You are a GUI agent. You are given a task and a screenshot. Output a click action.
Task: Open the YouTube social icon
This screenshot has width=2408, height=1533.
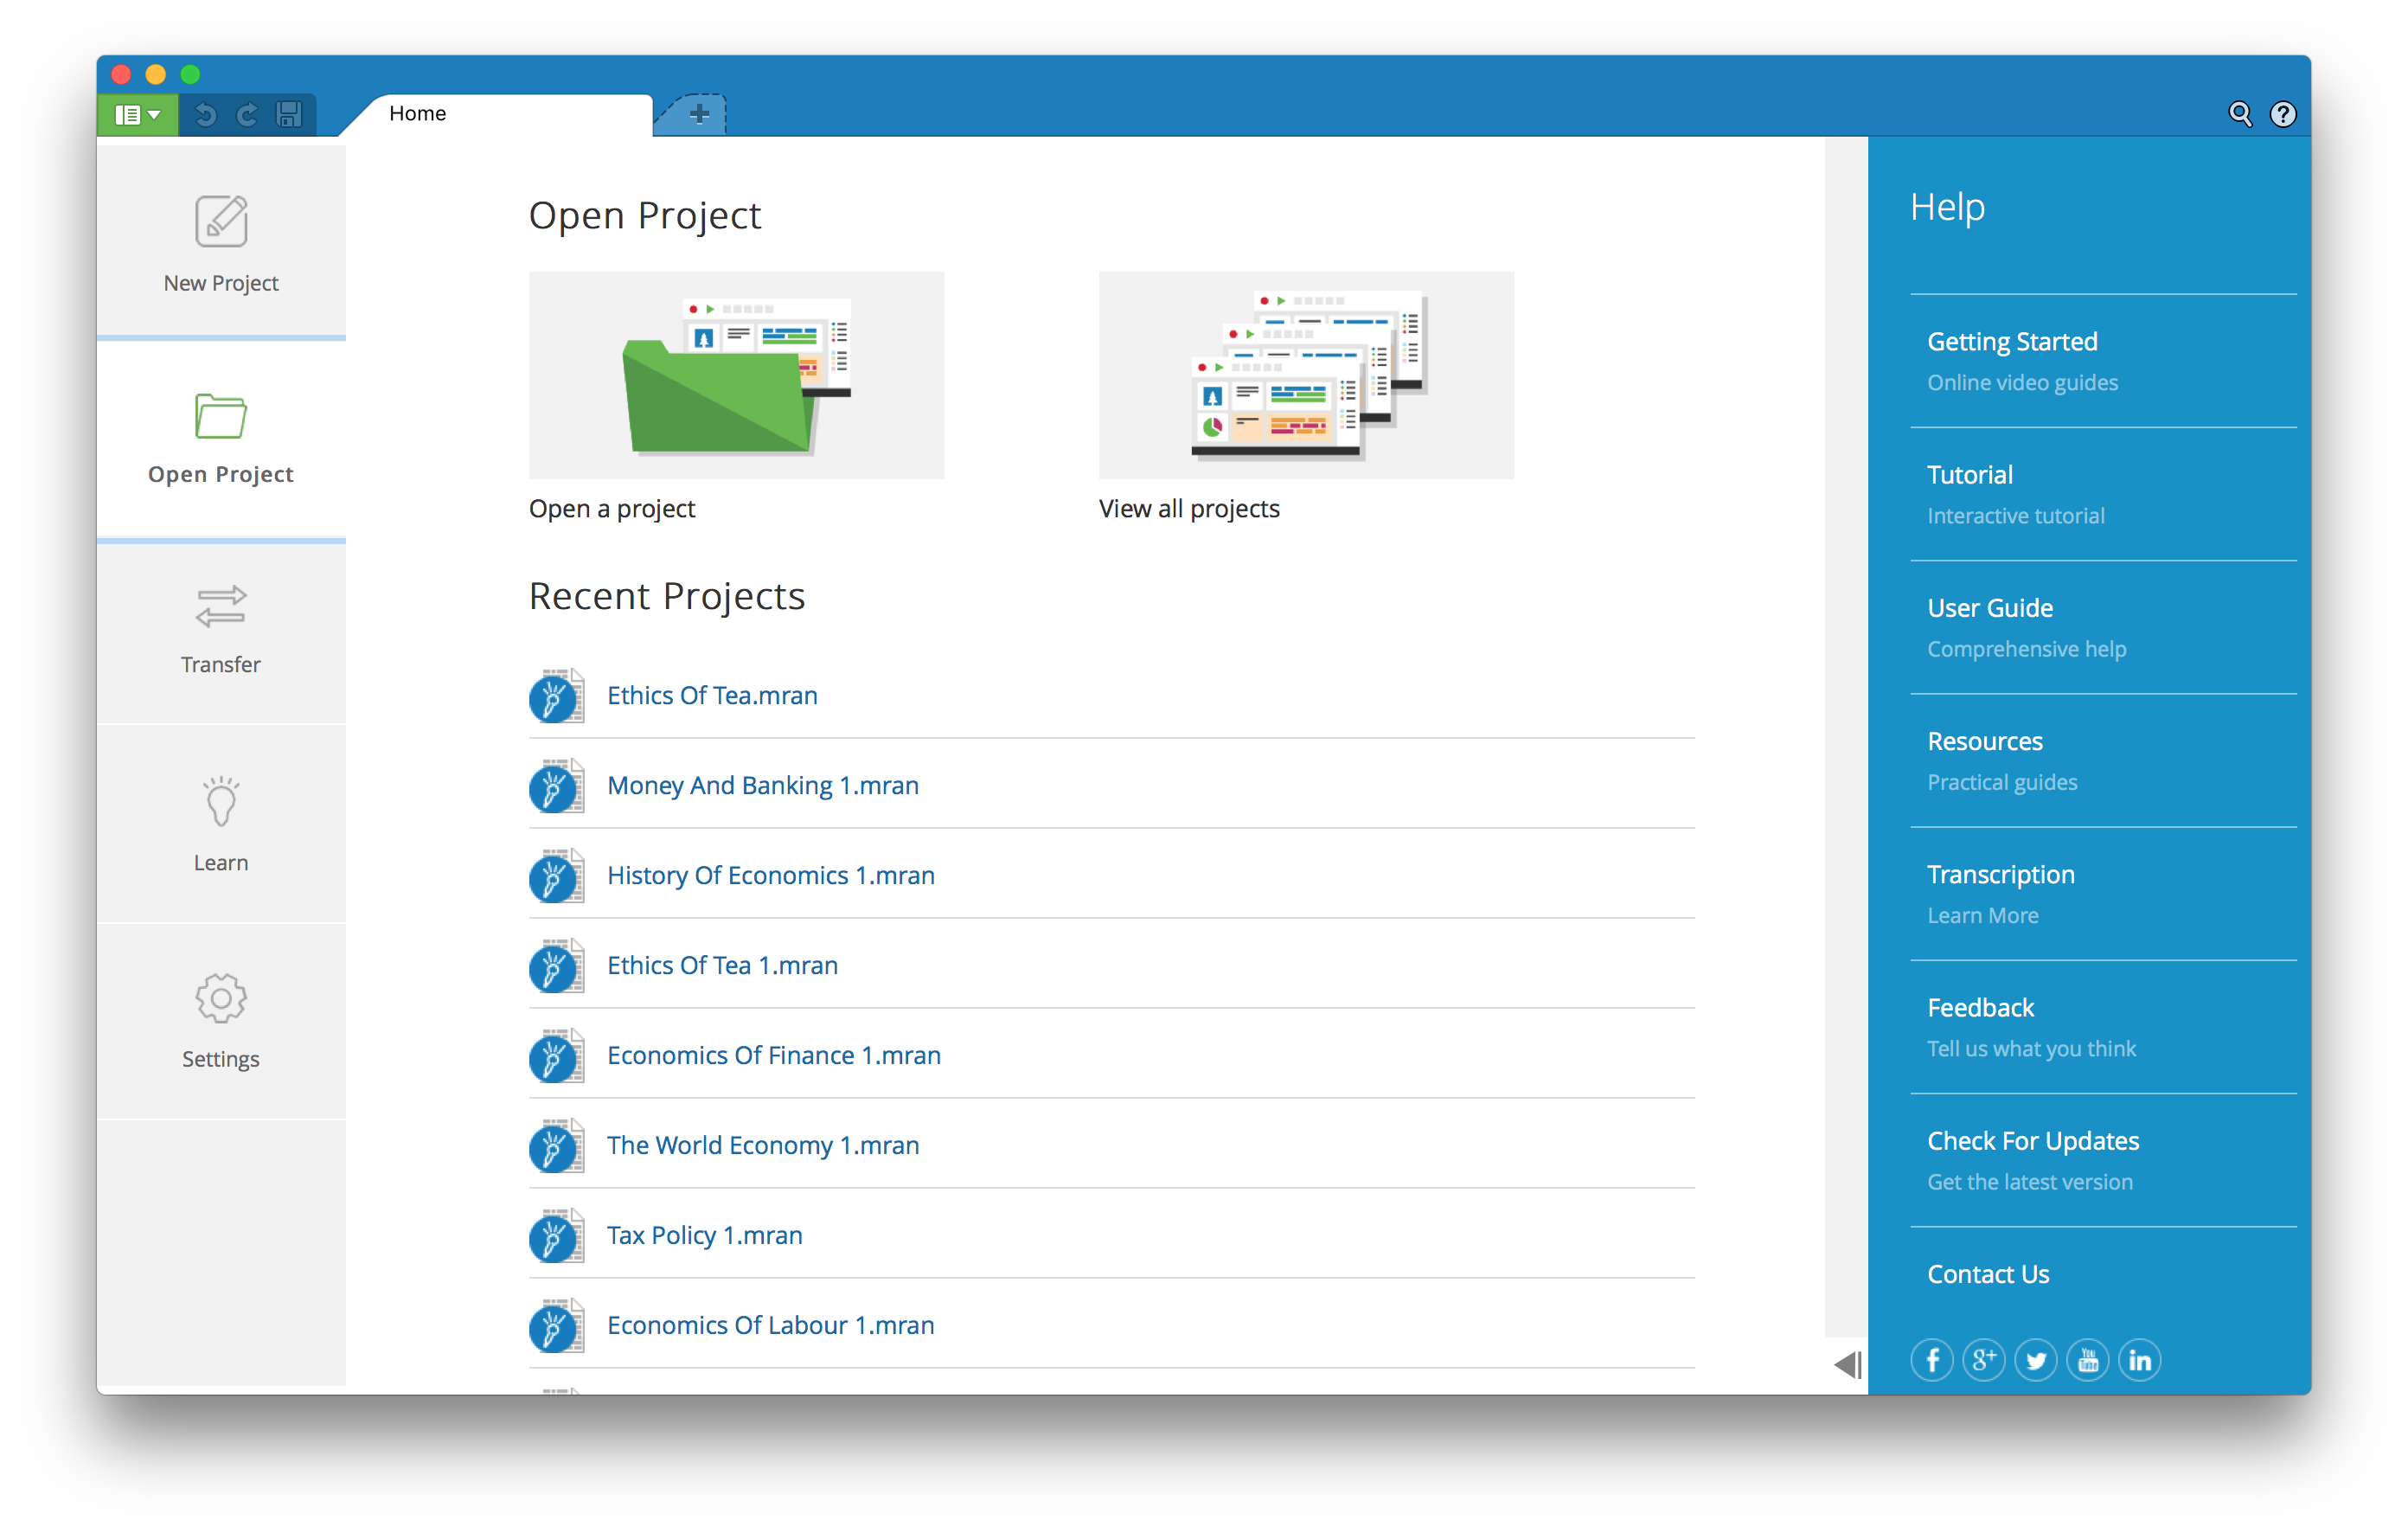[2087, 1360]
